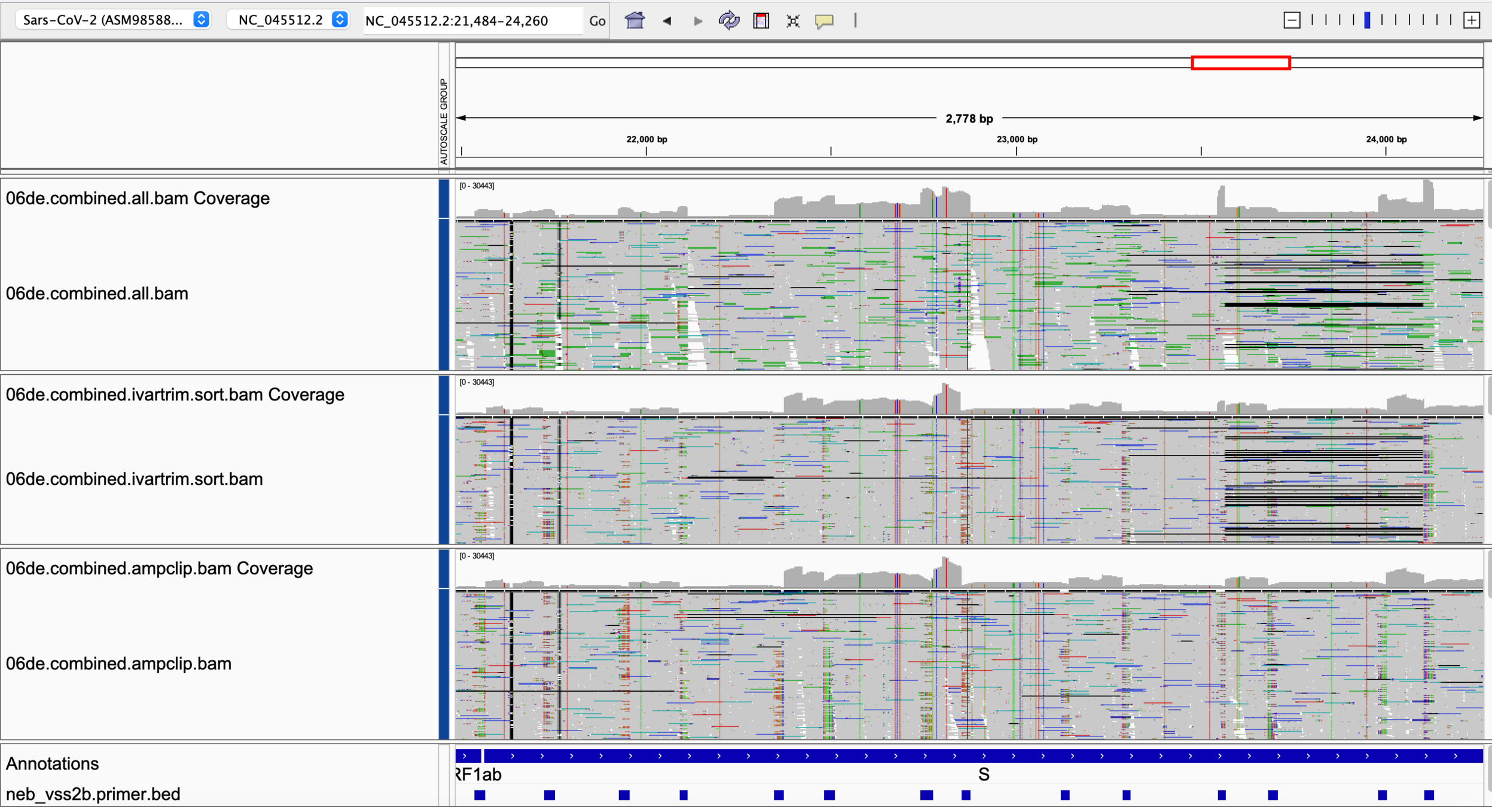Select the 06de.combined.all.bam track name
Image resolution: width=1492 pixels, height=807 pixels.
(x=97, y=294)
